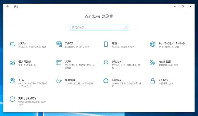
Task: Click 'アカウント、メール、同期、職場、家族' description
Action: point(126,67)
